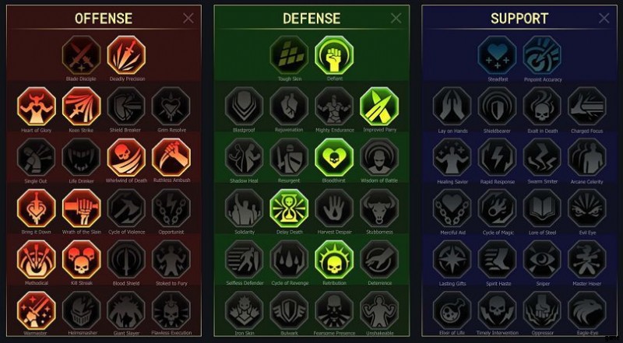Image resolution: width=623 pixels, height=343 pixels.
Task: Select the Retribution skull mastery
Action: (334, 260)
